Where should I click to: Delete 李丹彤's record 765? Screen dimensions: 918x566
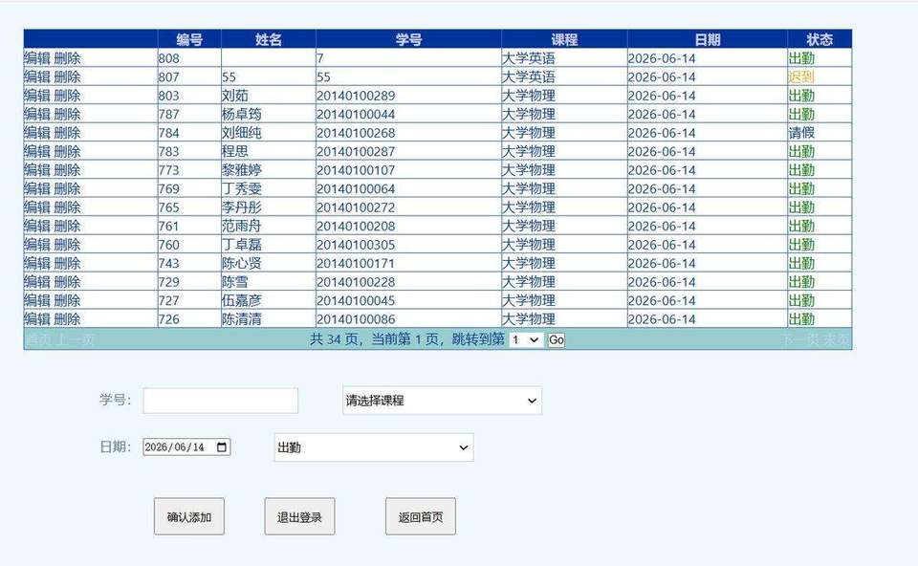[67, 207]
